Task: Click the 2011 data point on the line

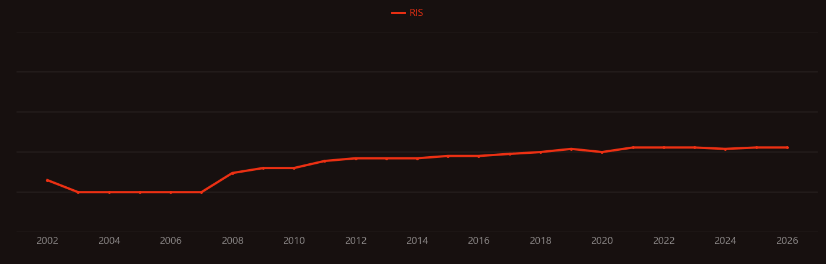Action: 324,161
